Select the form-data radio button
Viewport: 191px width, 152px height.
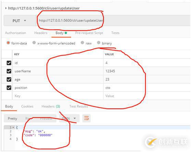point(8,43)
